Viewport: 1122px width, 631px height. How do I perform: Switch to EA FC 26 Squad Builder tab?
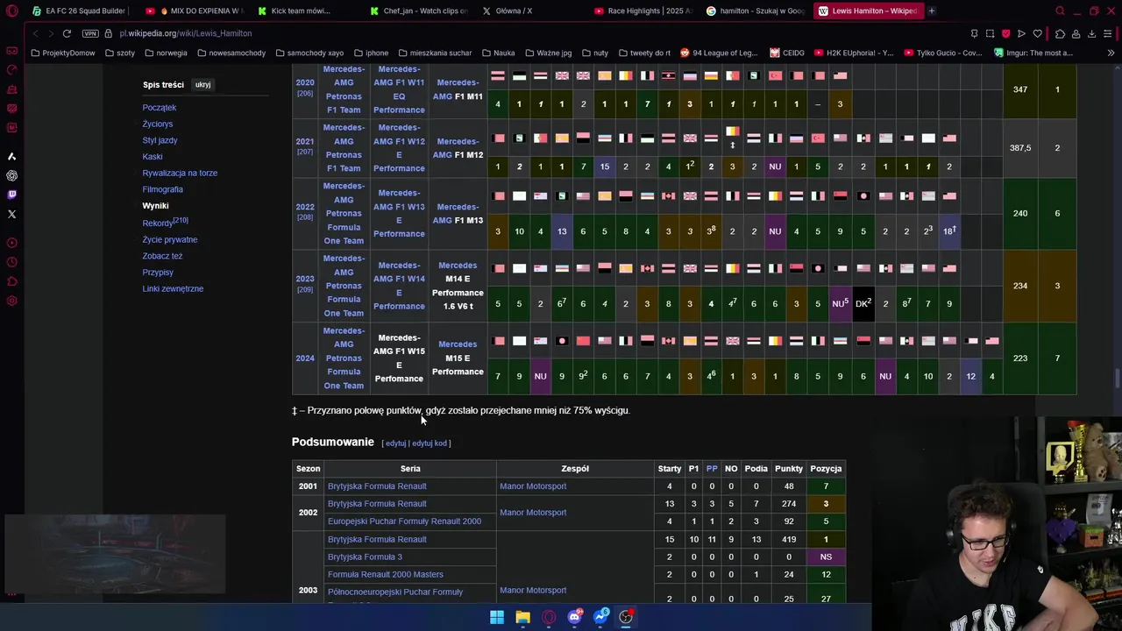(79, 11)
